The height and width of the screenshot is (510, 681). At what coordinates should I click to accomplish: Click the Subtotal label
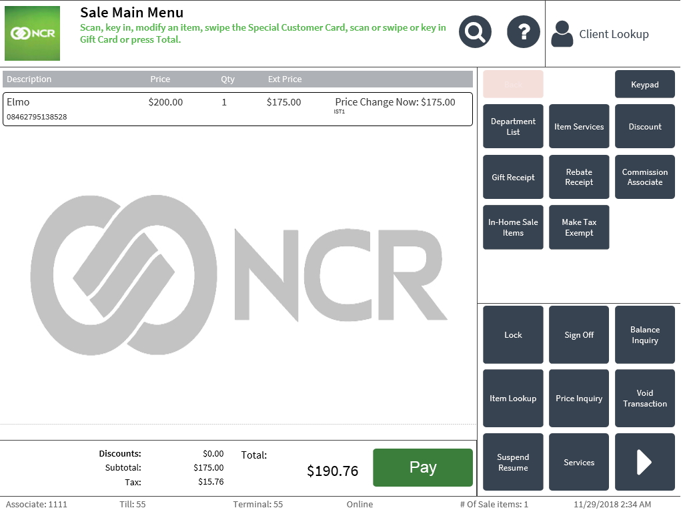tap(123, 467)
